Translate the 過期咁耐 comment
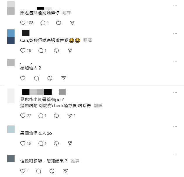Screen dimensions: 184x177 pyautogui.click(x=98, y=106)
